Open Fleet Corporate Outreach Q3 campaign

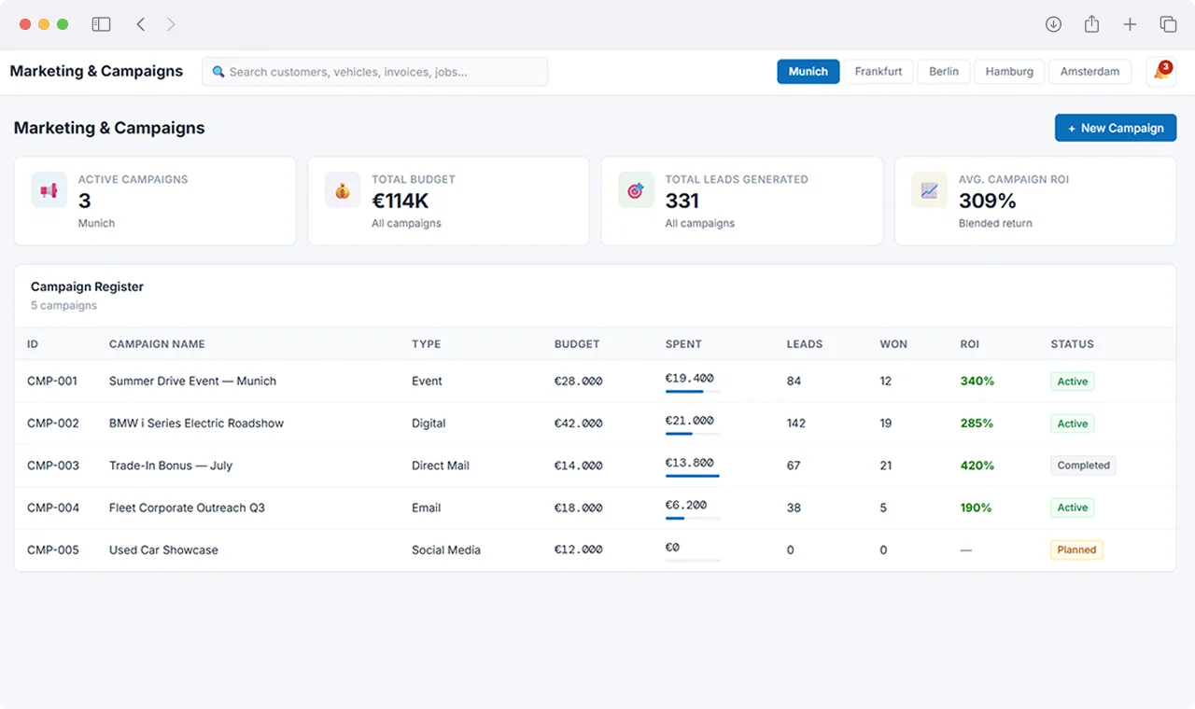[187, 507]
